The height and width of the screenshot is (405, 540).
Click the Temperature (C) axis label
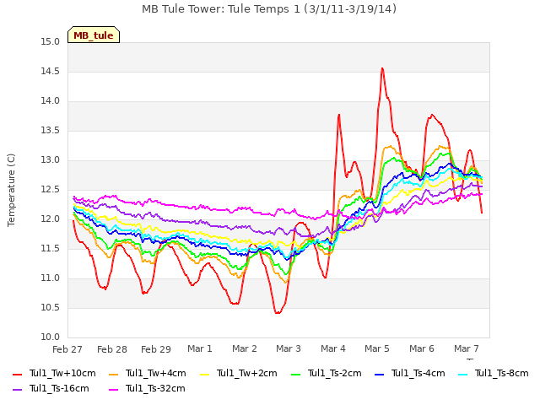(11, 190)
